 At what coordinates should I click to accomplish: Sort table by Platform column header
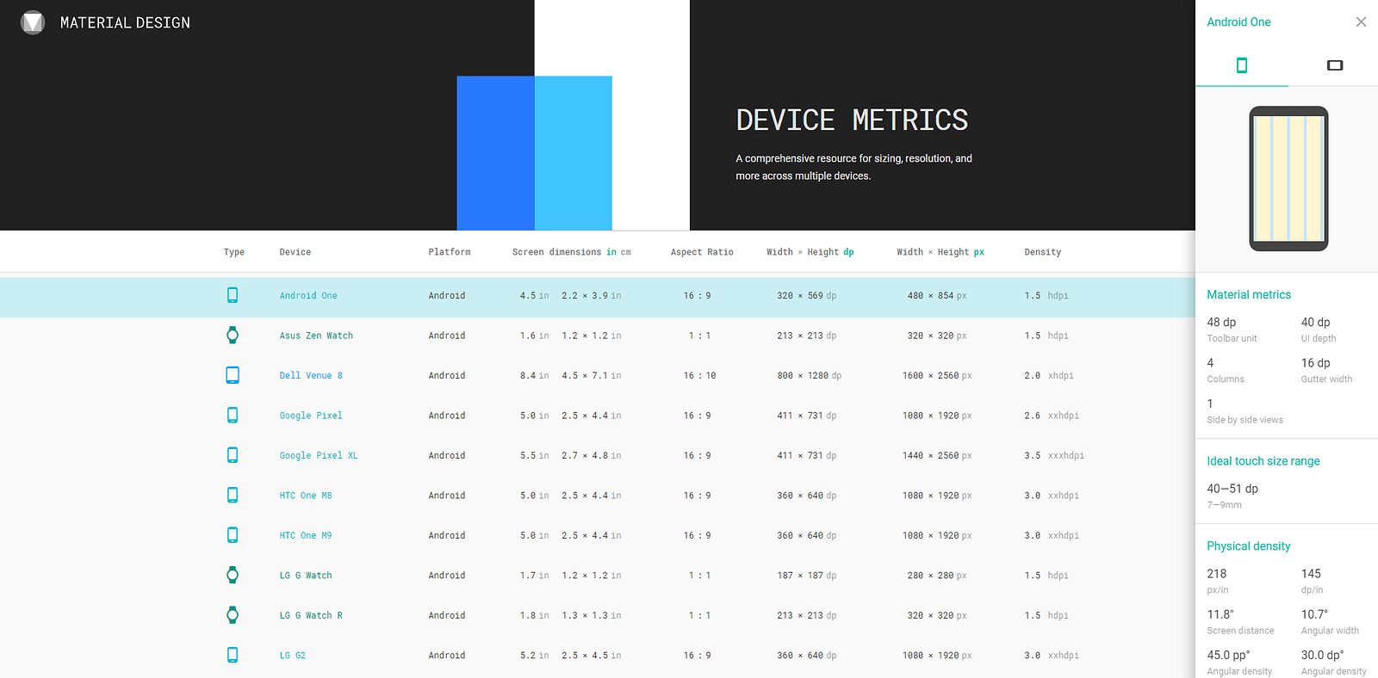point(450,252)
